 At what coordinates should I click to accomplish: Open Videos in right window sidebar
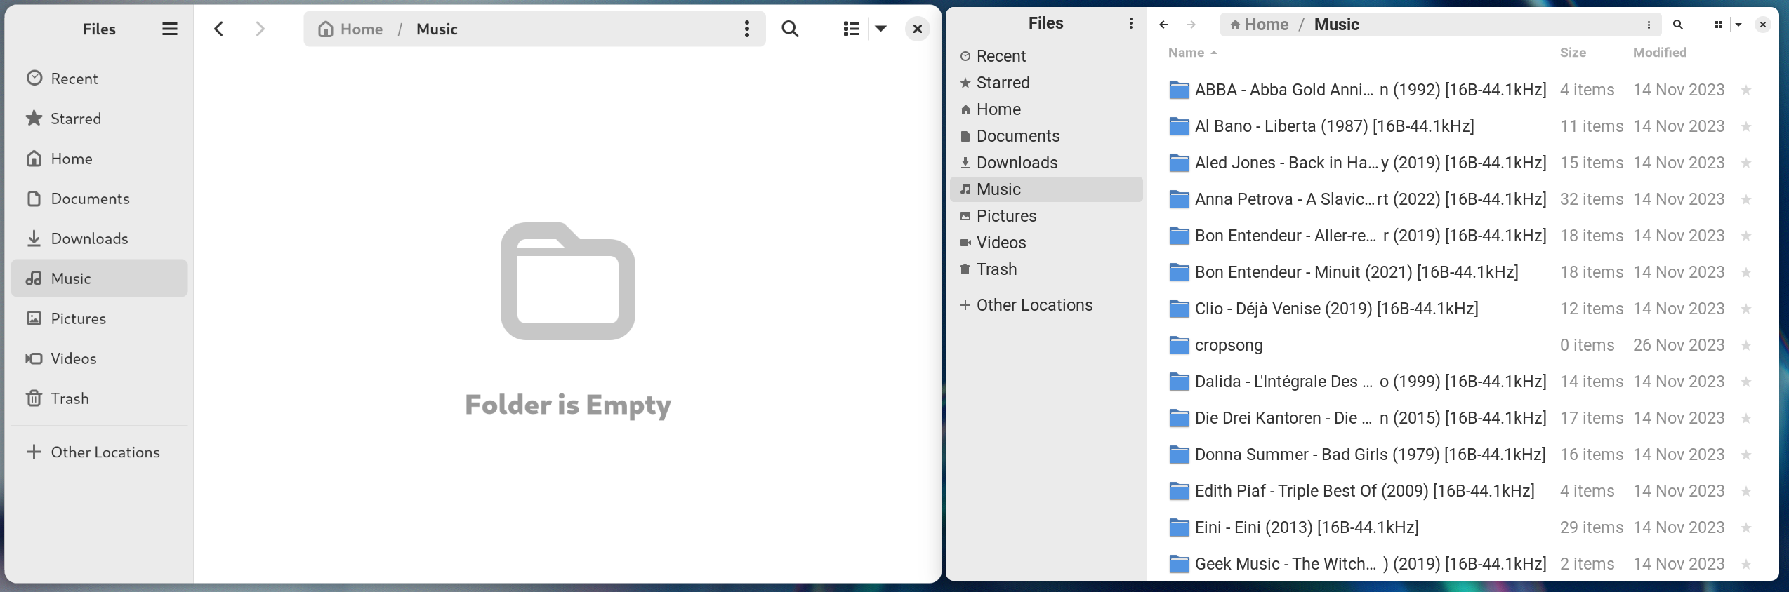pos(1046,243)
